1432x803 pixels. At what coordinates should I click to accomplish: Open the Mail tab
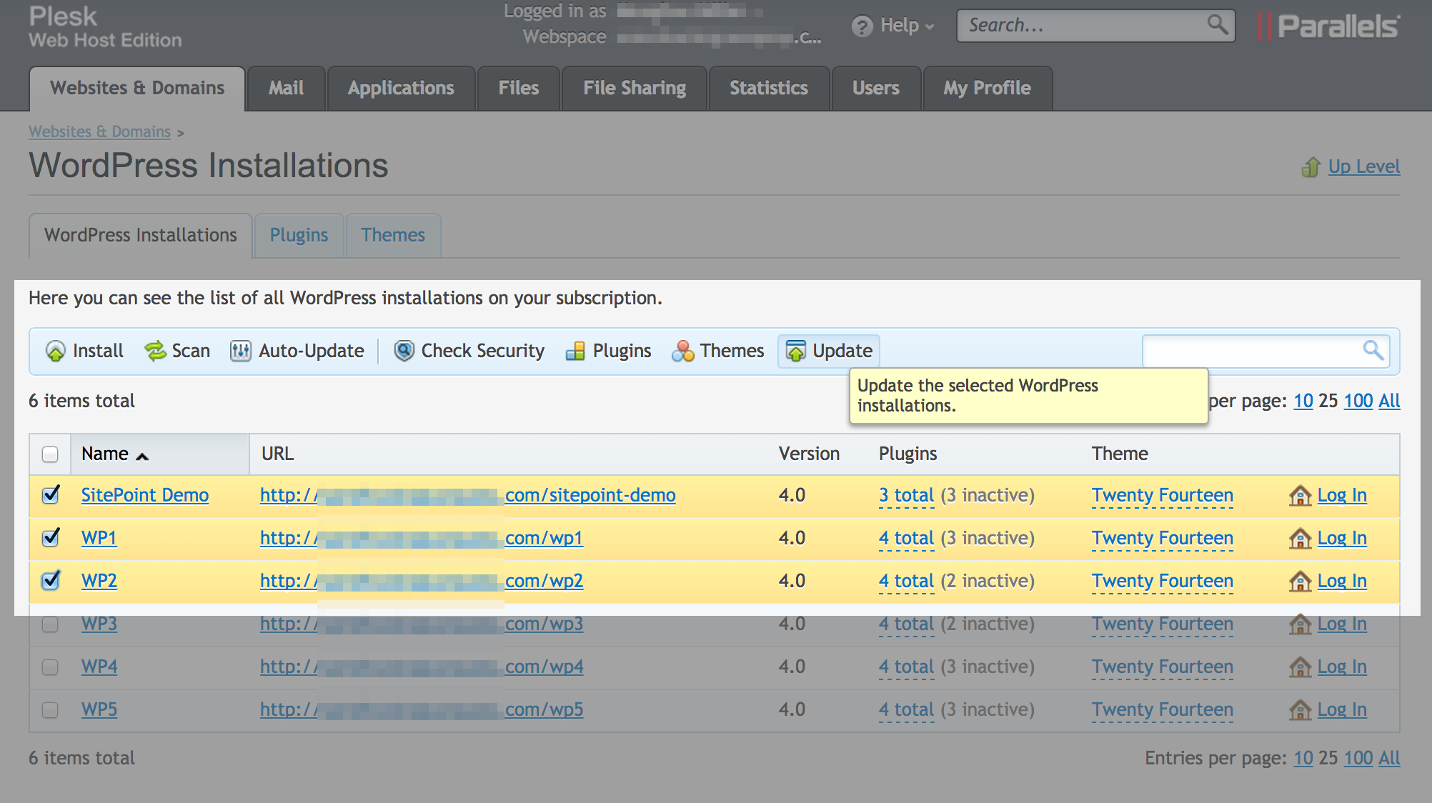[x=286, y=89]
